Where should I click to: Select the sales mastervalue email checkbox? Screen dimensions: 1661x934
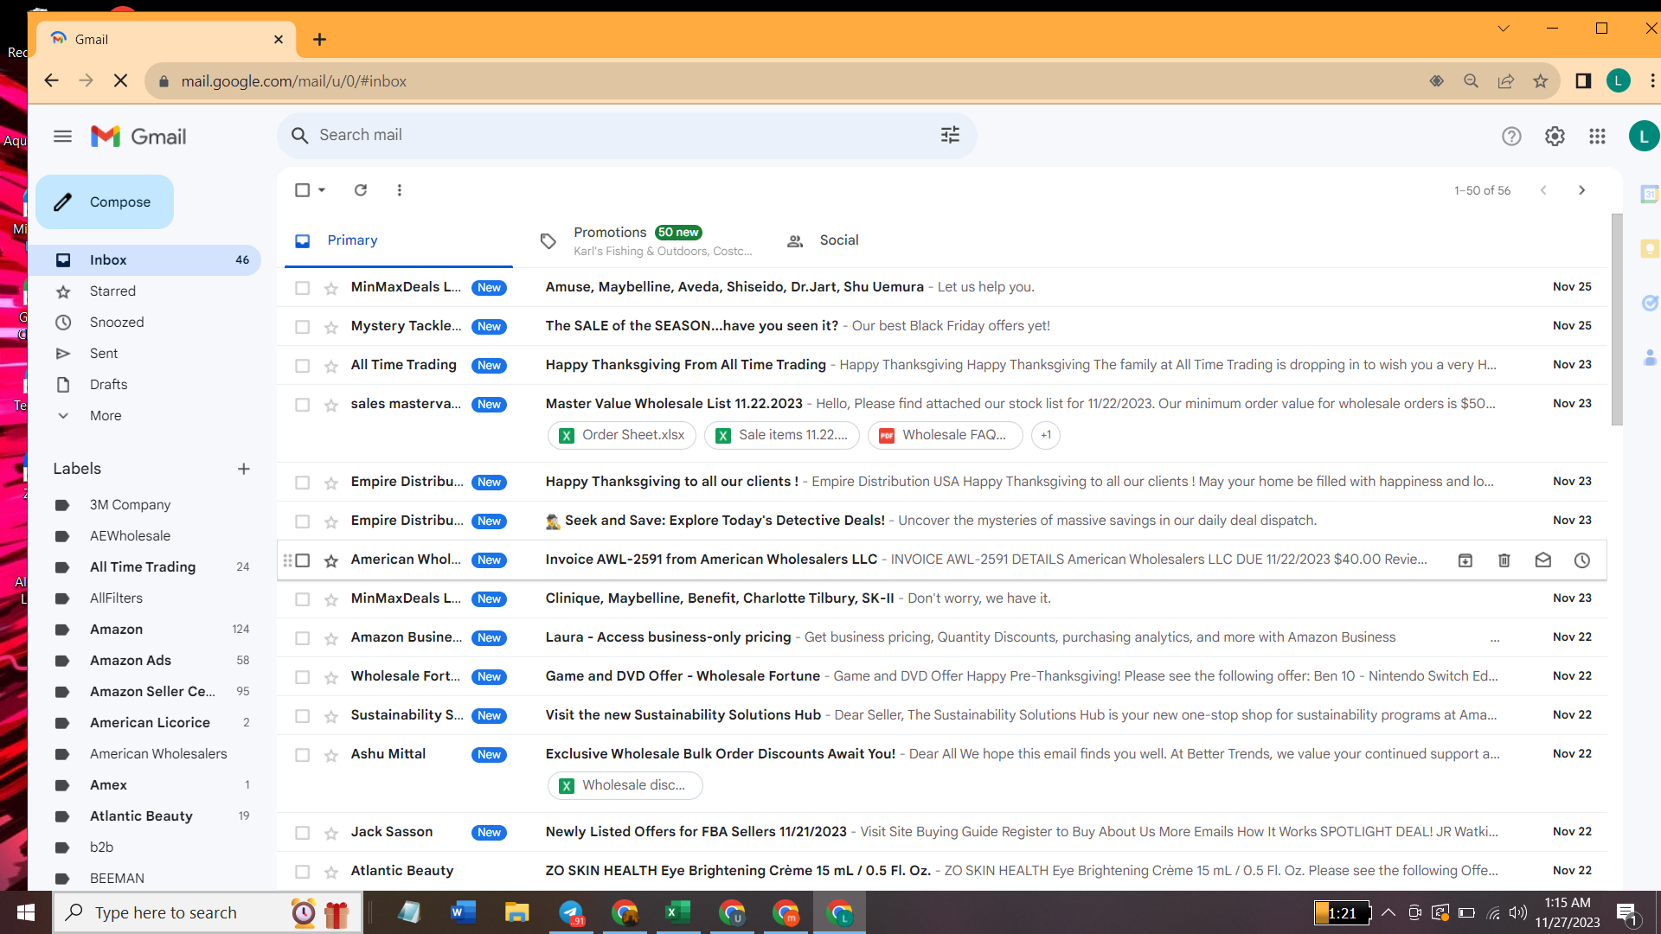[302, 405]
